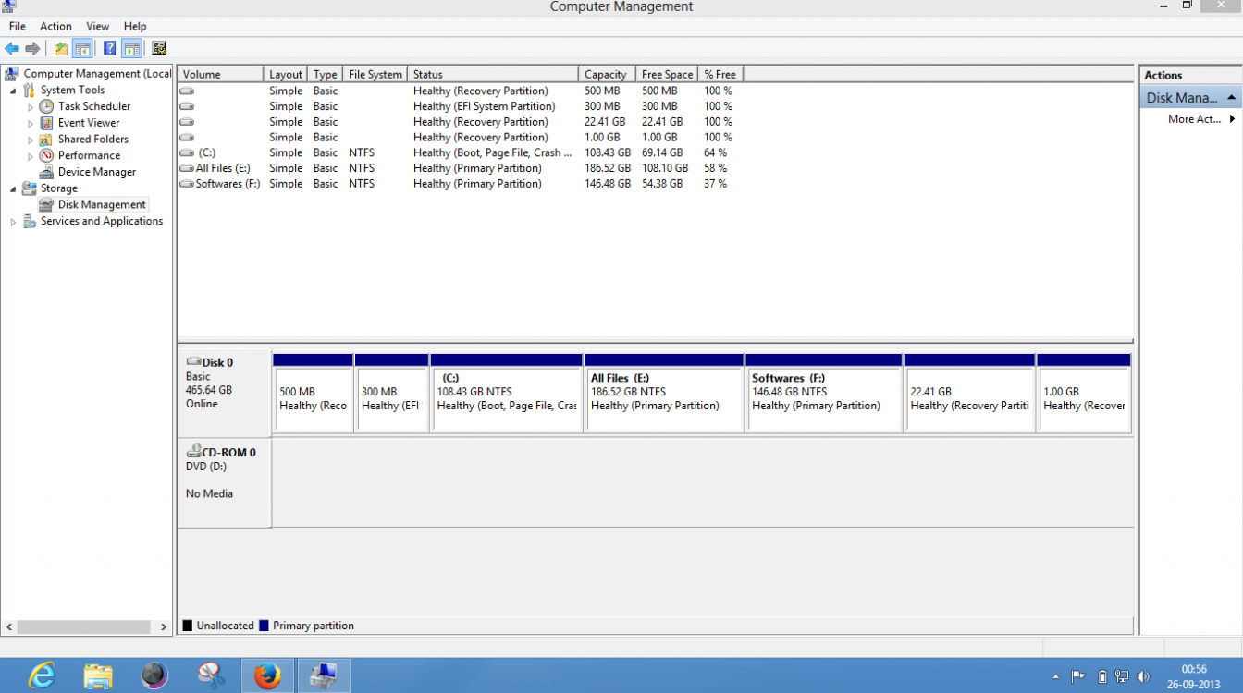Toggle the Show/Hide Action Pane button
The image size is (1243, 693).
[x=131, y=49]
